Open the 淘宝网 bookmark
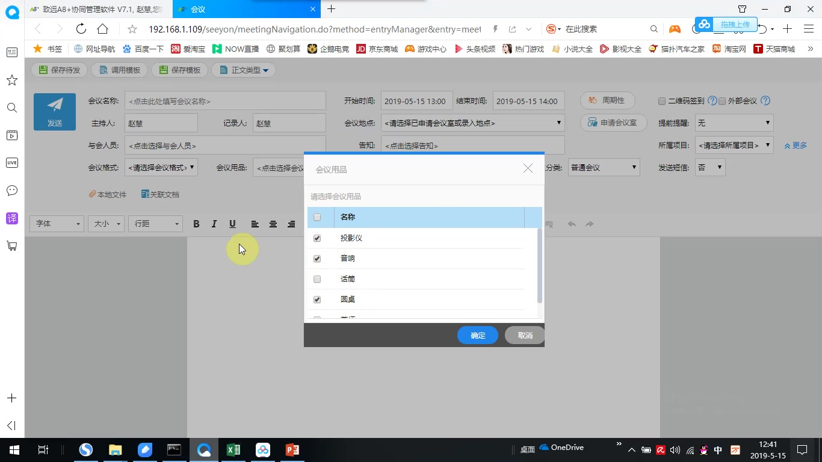The width and height of the screenshot is (822, 462). click(x=729, y=49)
